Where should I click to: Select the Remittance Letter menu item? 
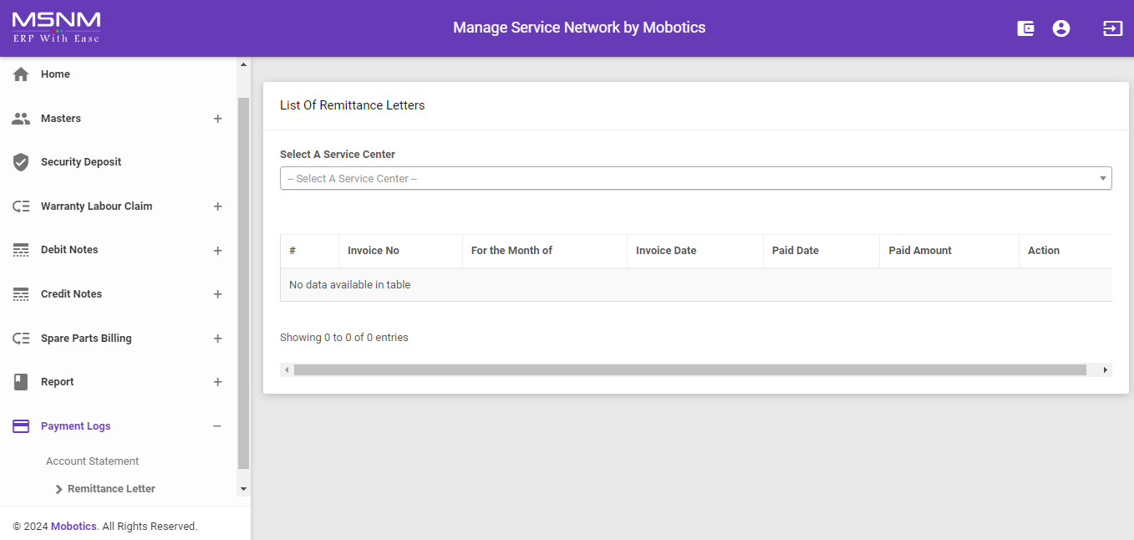coord(111,489)
